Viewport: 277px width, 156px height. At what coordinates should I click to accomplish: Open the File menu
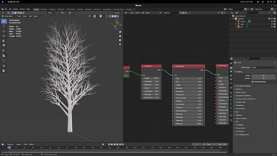[x=6, y=9]
